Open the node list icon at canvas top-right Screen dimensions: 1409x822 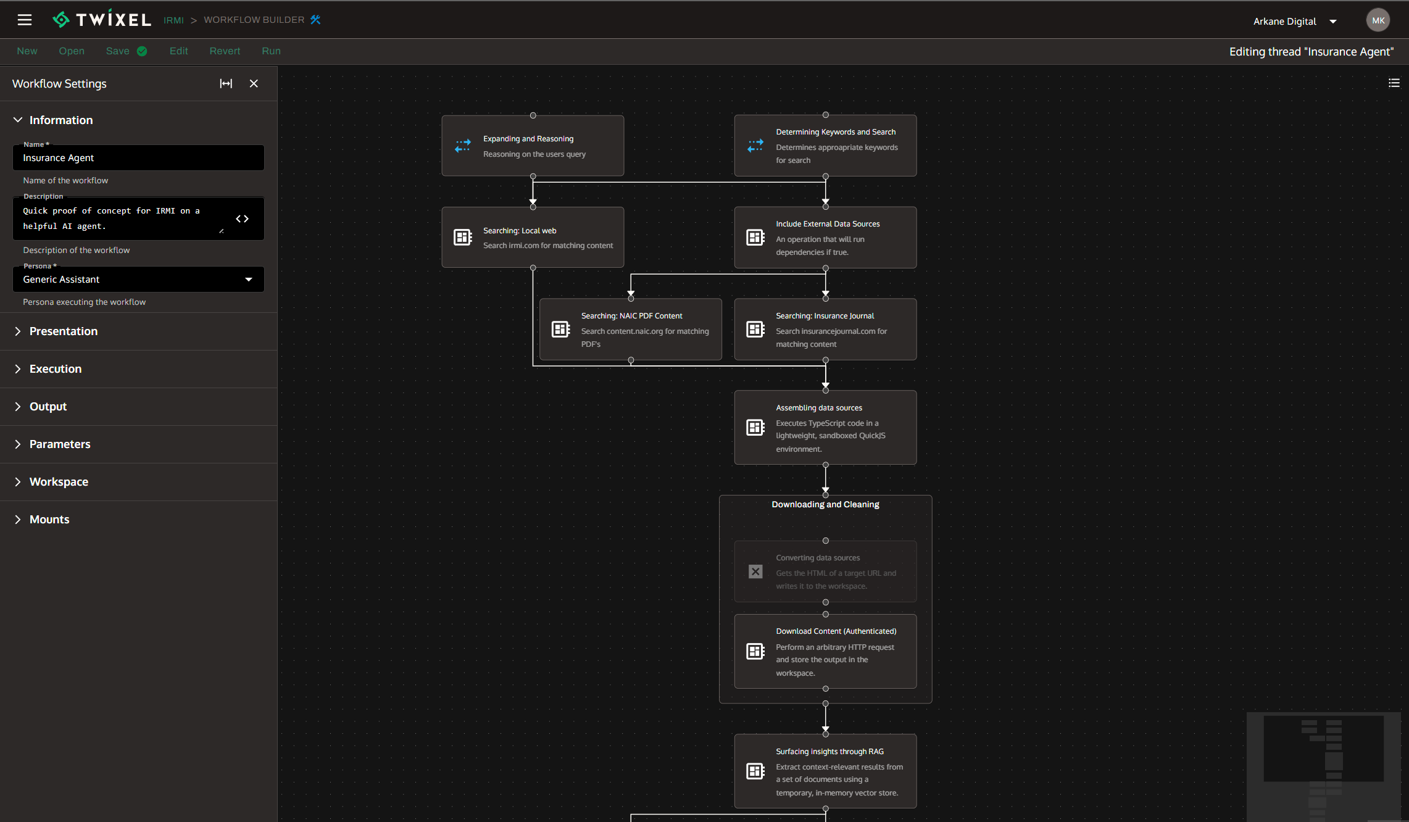pyautogui.click(x=1394, y=82)
